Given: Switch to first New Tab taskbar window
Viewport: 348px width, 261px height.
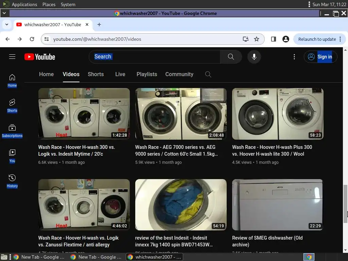Looking at the screenshot, I should (39, 257).
